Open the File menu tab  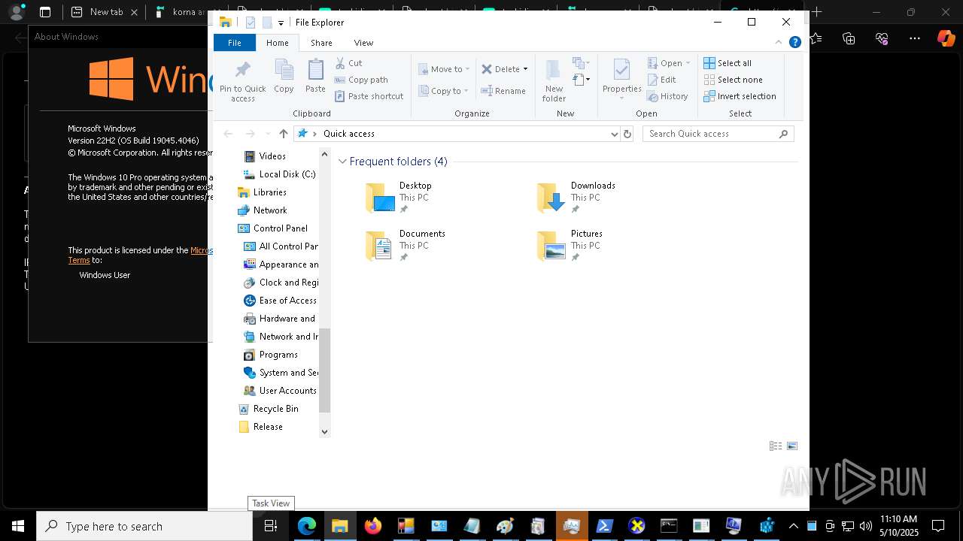(x=234, y=43)
